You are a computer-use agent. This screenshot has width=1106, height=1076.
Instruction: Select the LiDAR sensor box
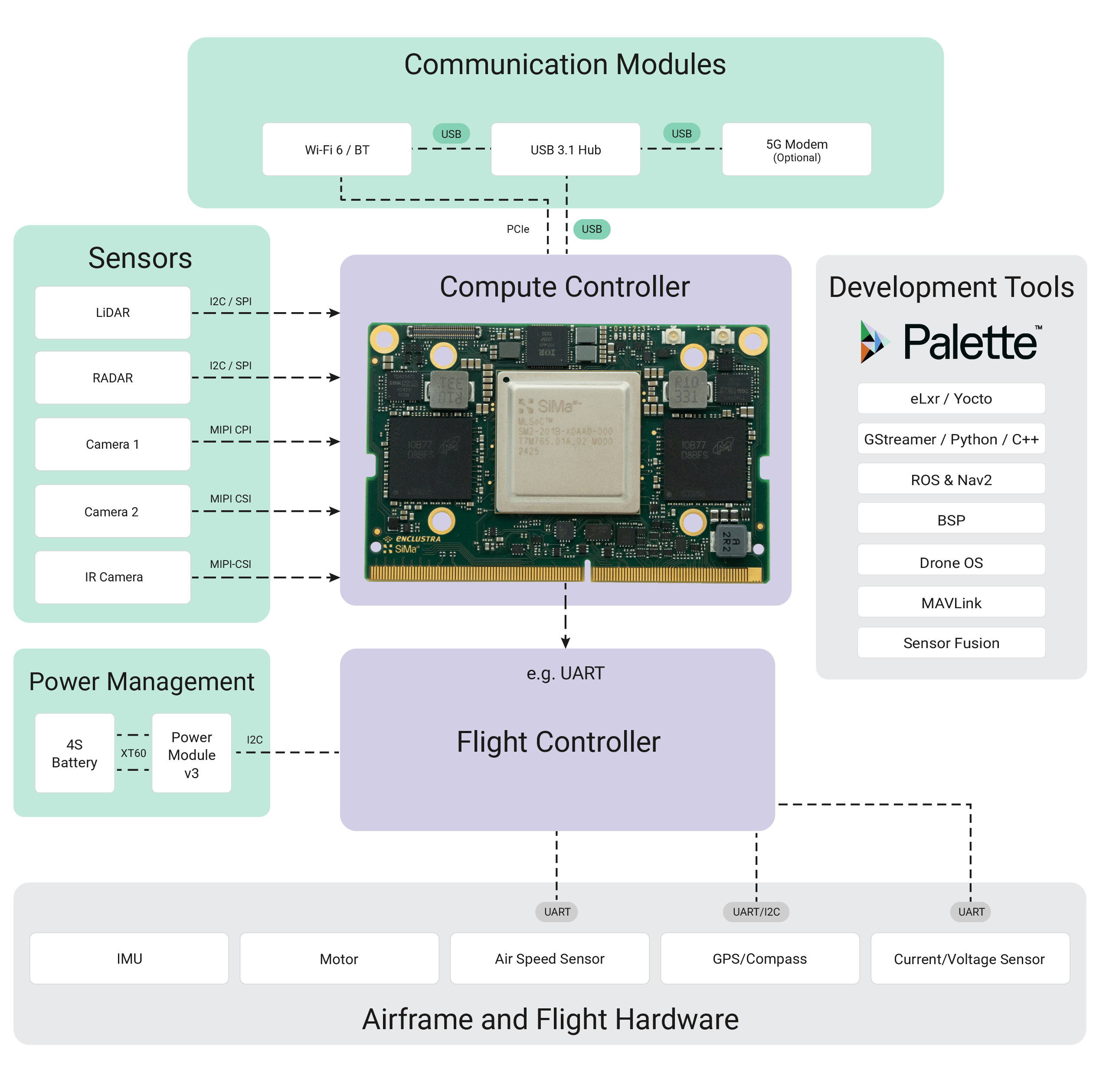(x=113, y=313)
